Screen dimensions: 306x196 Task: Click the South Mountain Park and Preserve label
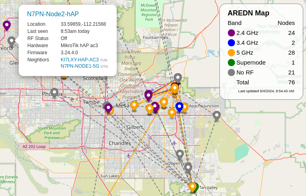pos(52,133)
